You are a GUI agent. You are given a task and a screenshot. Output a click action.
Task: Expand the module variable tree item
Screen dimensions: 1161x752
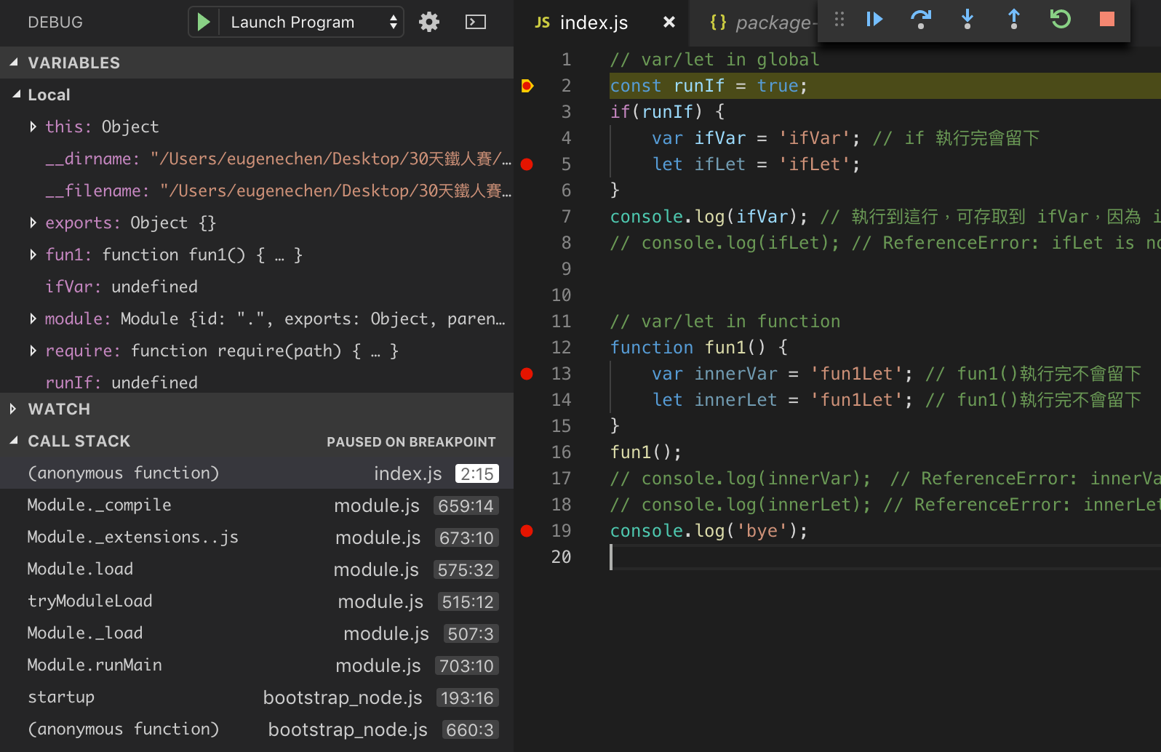coord(33,319)
